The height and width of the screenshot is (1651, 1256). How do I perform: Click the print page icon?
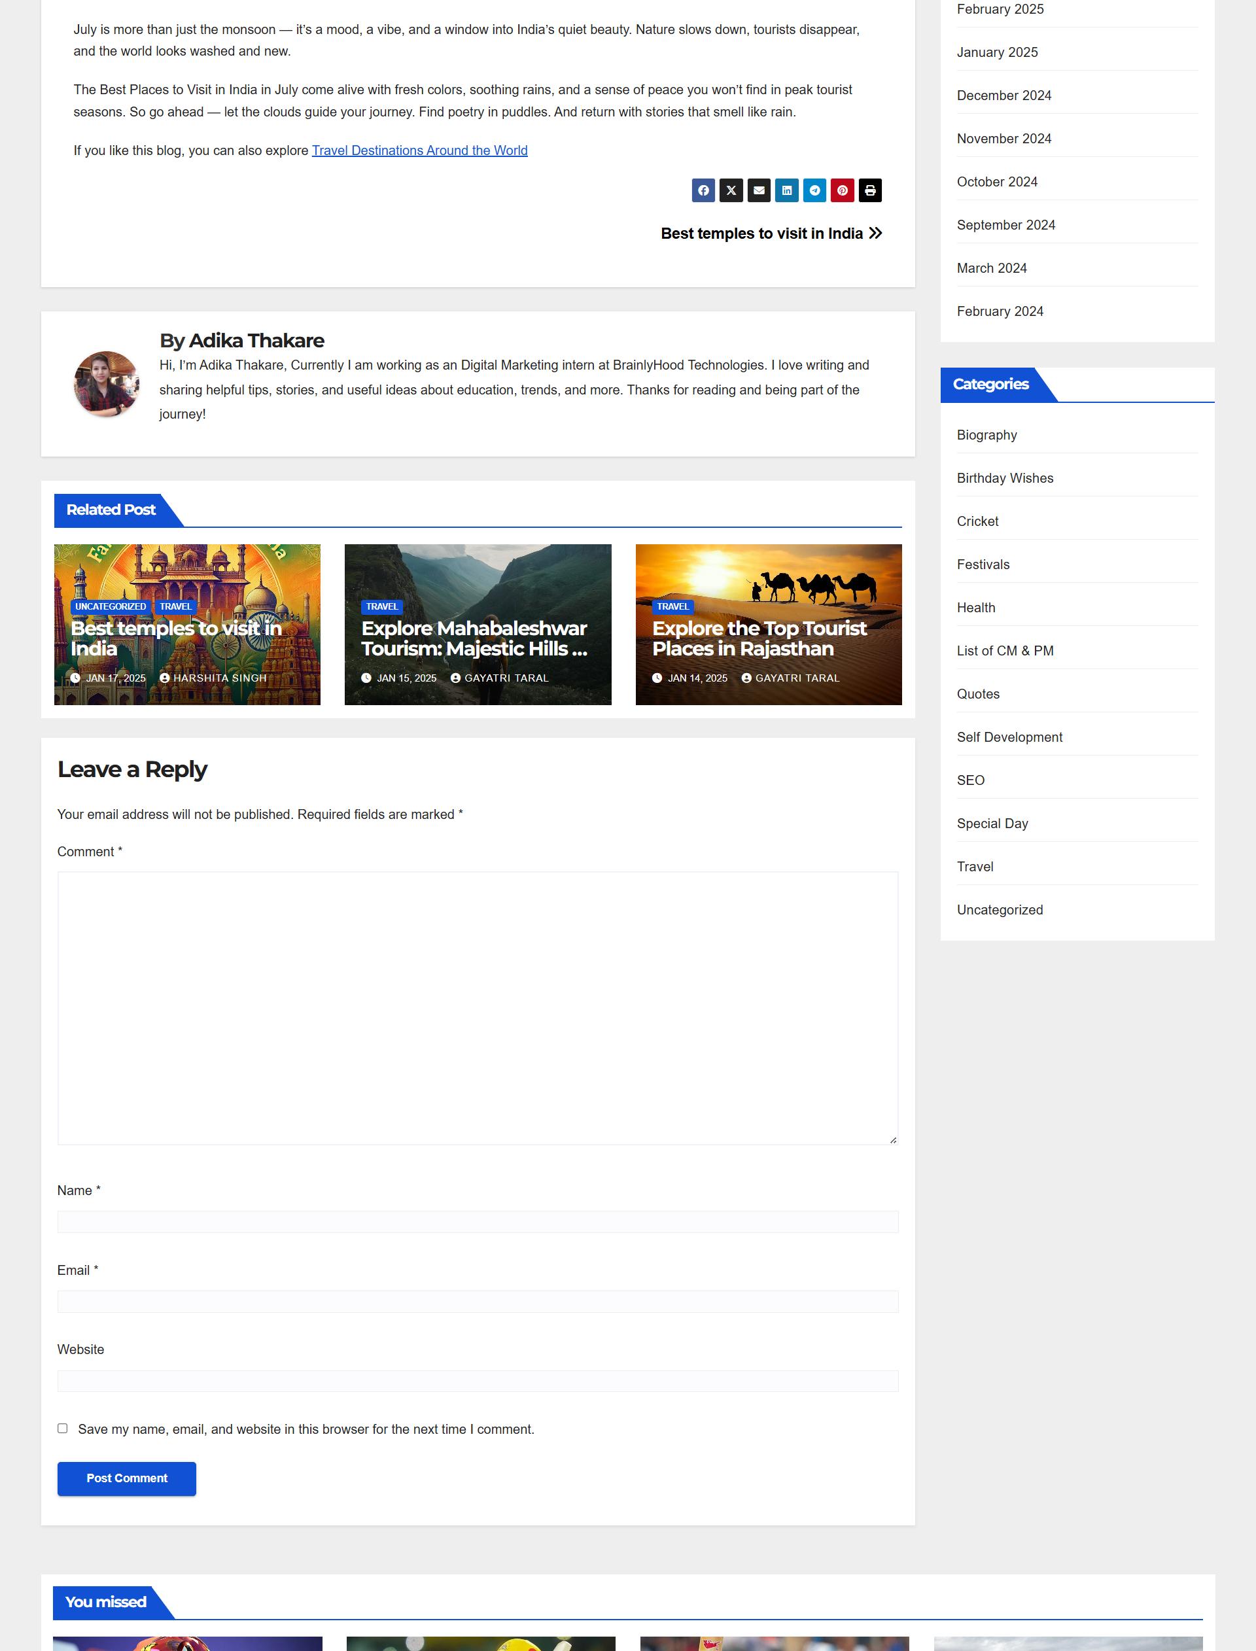coord(869,190)
